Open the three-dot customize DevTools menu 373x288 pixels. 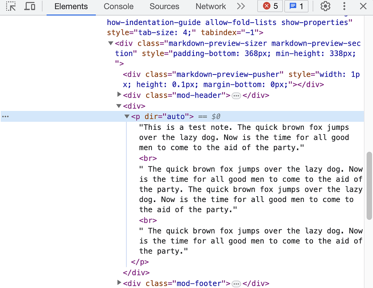pyautogui.click(x=344, y=7)
